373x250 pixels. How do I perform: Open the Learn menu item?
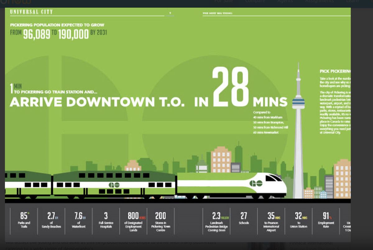pos(352,2)
